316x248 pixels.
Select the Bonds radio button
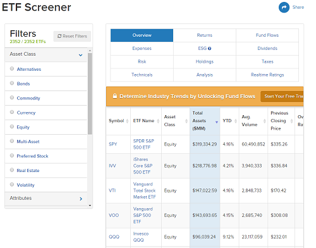coord(12,83)
